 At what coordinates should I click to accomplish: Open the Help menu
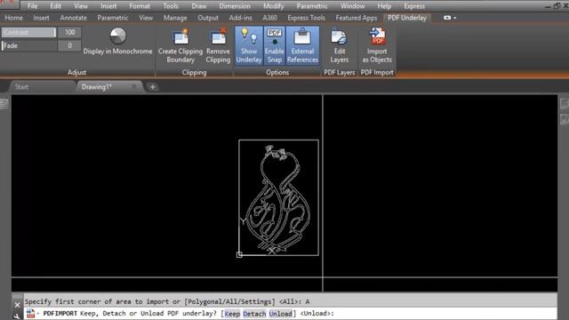[384, 6]
